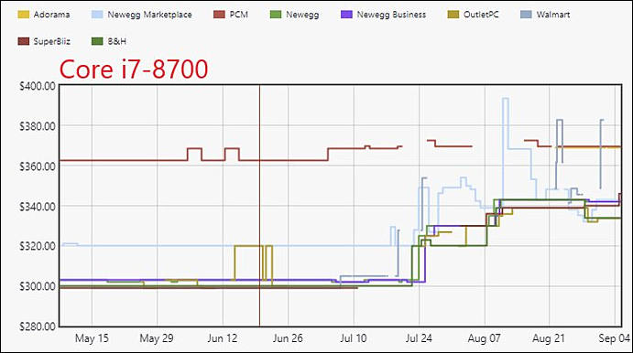Click the B&H dark green swatch

click(97, 41)
